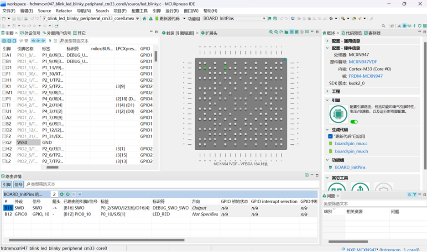Toggle the 信号 filter button in routing details
Image resolution: width=427 pixels, height=252 pixels.
(19, 184)
